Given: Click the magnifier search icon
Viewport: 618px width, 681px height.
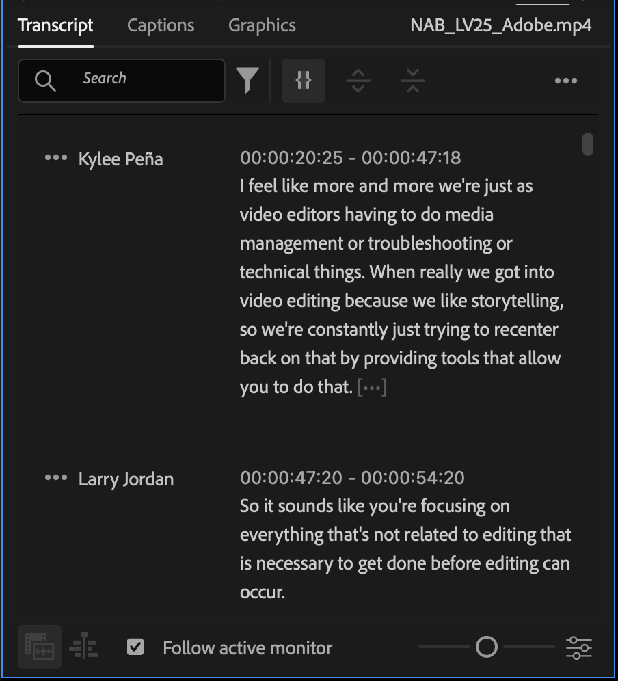Looking at the screenshot, I should coord(45,81).
